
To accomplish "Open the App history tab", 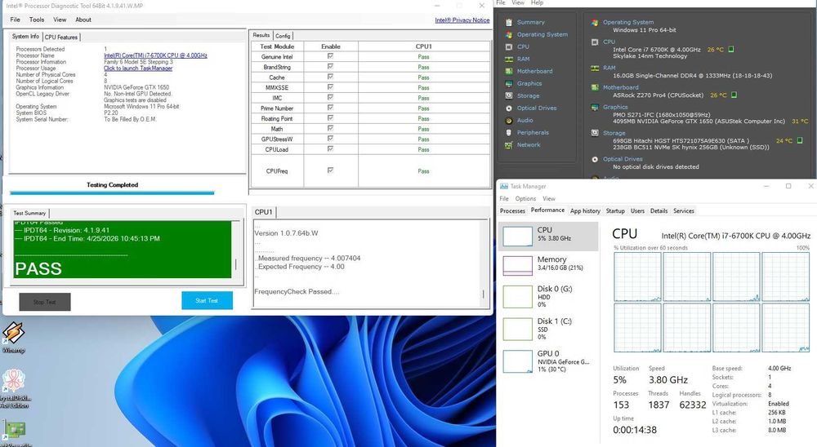I will (x=585, y=210).
